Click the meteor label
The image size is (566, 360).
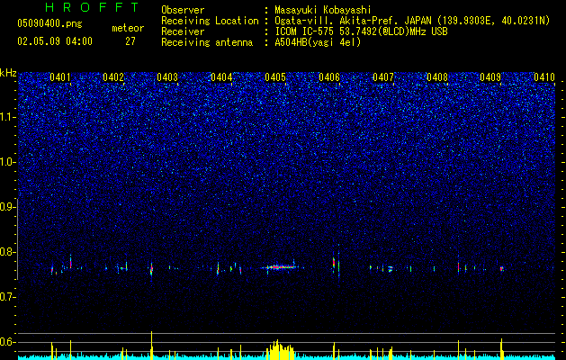coord(128,28)
